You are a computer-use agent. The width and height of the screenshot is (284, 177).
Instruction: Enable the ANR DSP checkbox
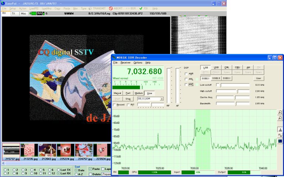(x=186, y=74)
